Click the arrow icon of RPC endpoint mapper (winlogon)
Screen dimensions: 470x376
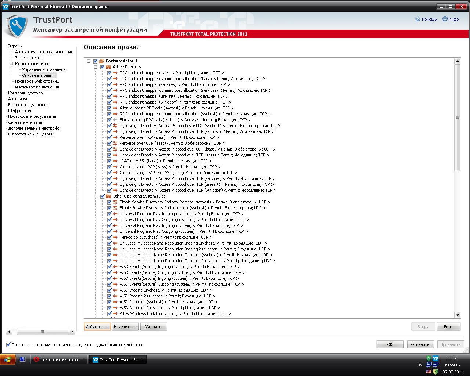click(115, 102)
